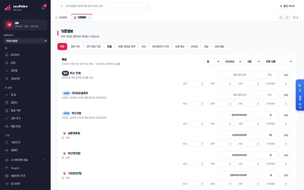The height and width of the screenshot is (190, 304).
Task: Select the 목표 settings tab
Action: tap(62, 47)
